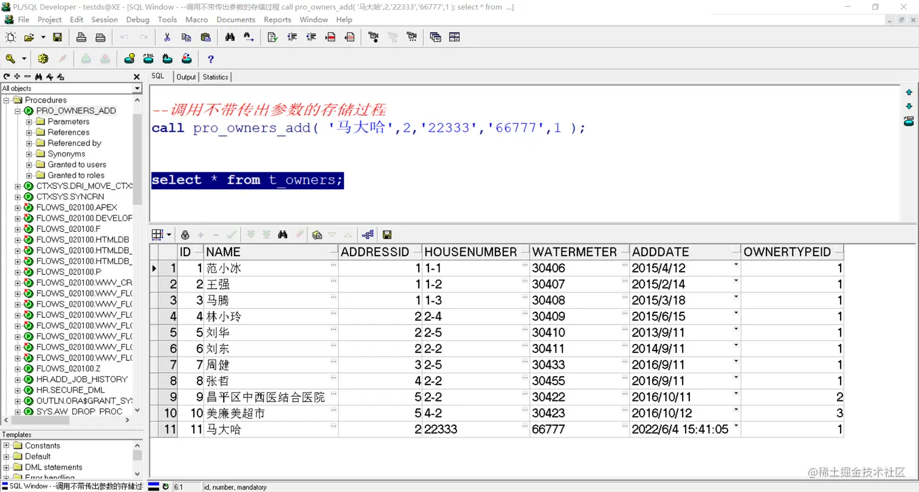Viewport: 919px width, 492px height.
Task: Click the HOUSENUMBER column header
Action: click(x=476, y=252)
